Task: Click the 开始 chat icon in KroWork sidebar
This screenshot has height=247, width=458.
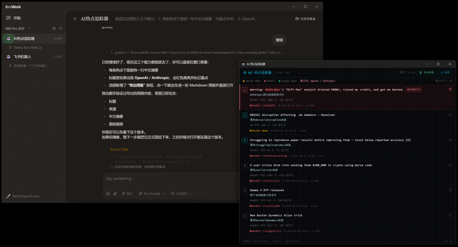Action: point(8,18)
